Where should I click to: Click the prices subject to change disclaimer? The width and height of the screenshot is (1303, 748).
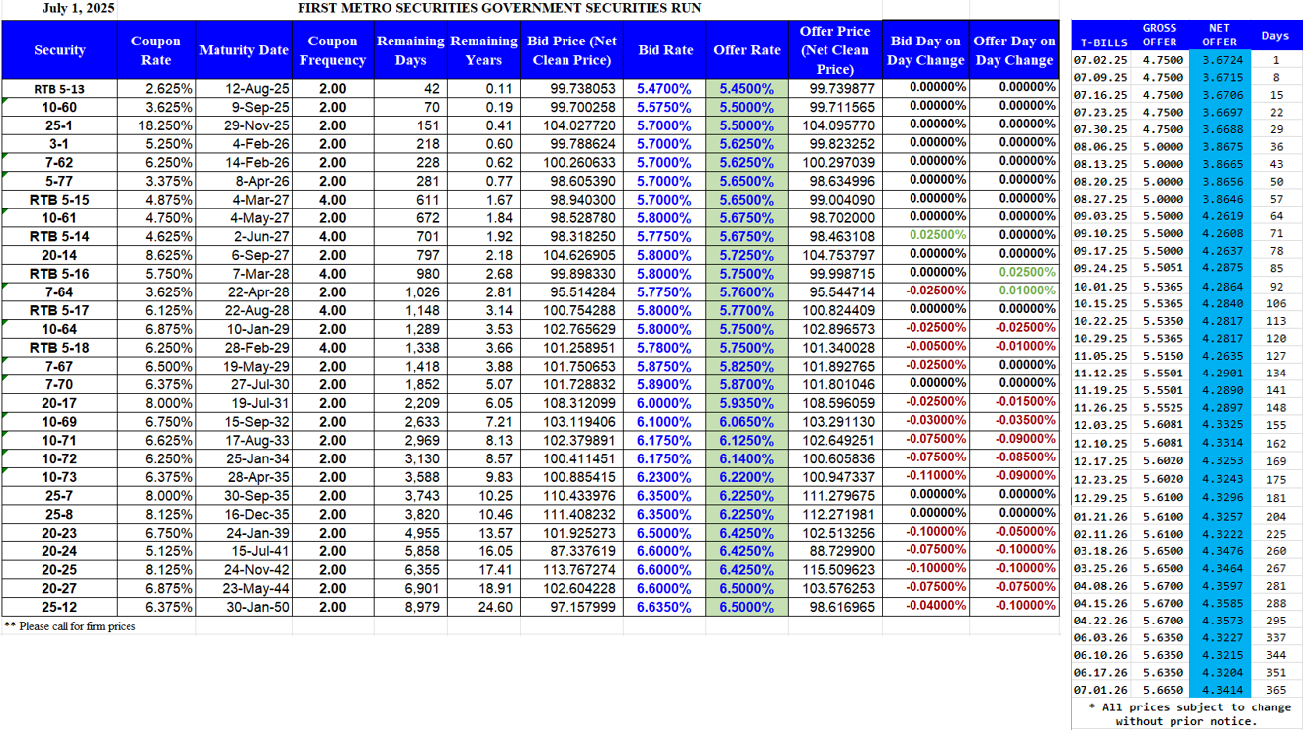pyautogui.click(x=1184, y=715)
